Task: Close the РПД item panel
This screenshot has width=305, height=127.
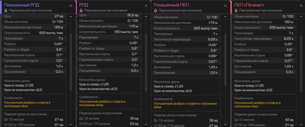Action: (146, 6)
